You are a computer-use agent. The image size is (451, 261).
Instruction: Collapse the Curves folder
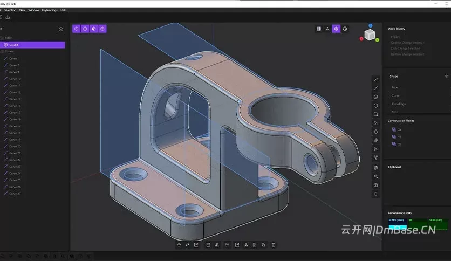(7, 51)
